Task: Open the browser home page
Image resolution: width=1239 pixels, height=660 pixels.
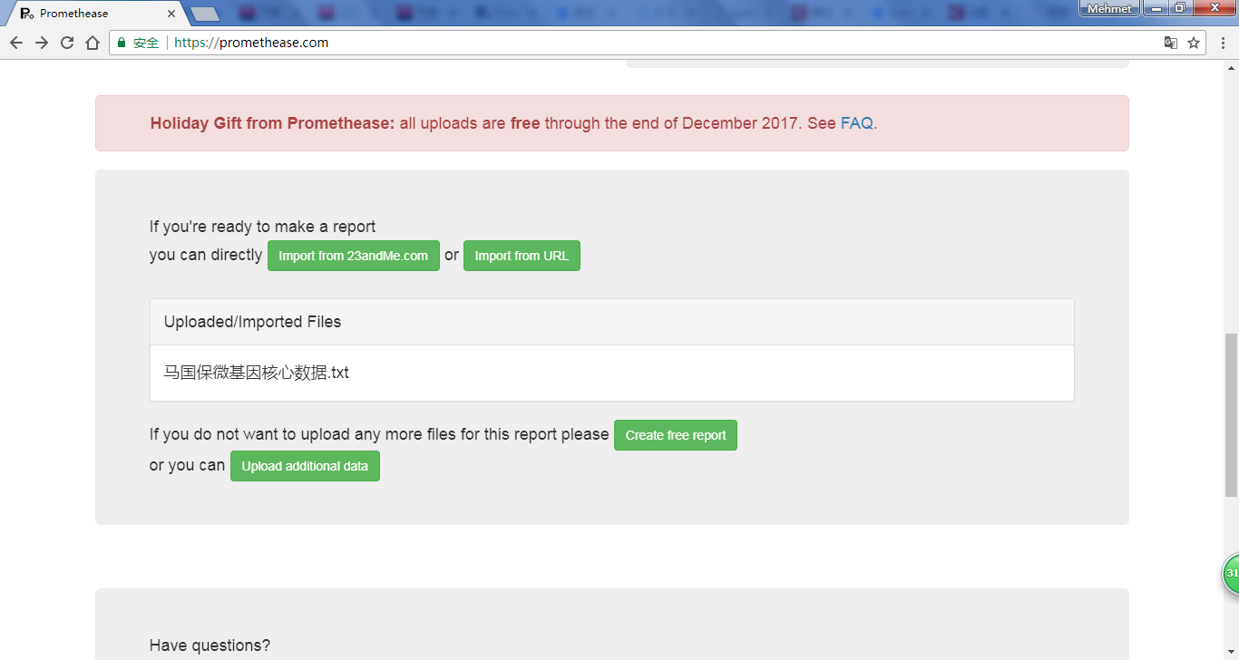Action: 93,43
